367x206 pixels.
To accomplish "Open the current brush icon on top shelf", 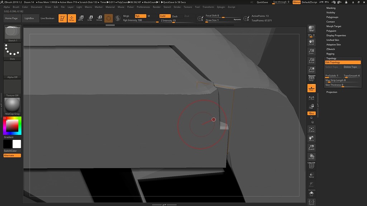I will pos(109,18).
